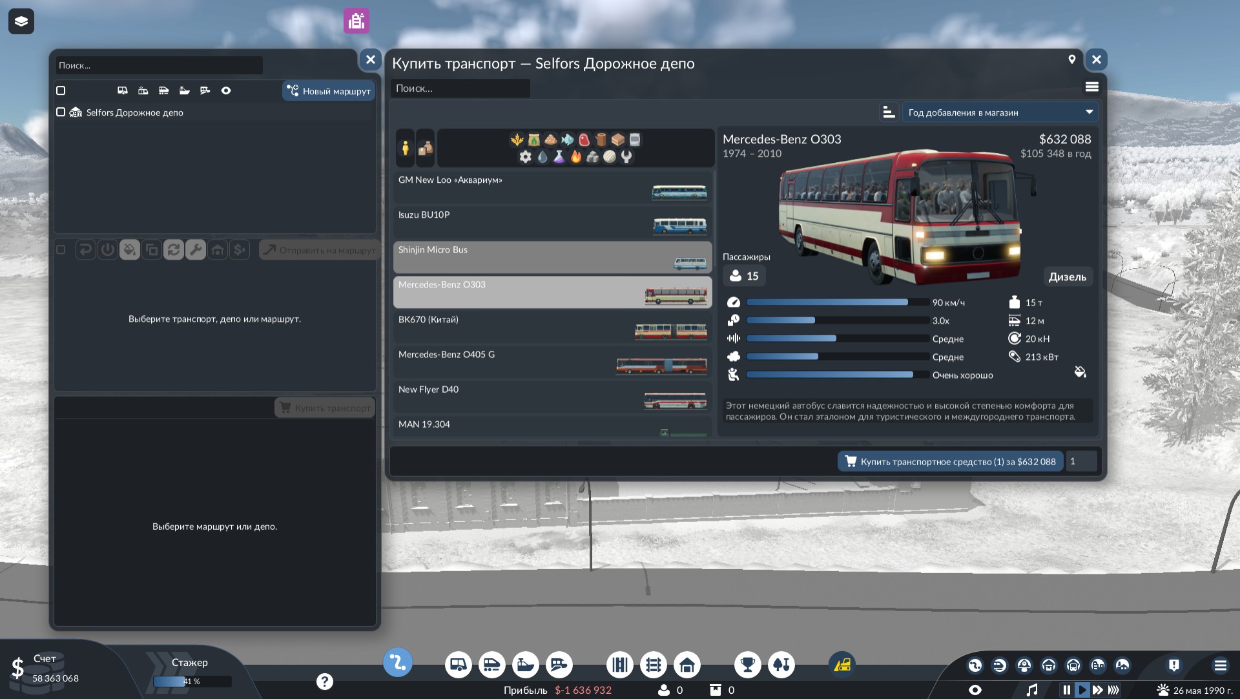The width and height of the screenshot is (1240, 699).
Task: Click the location pin in the depot window header
Action: click(x=1072, y=59)
